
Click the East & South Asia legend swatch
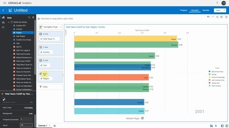pos(210,71)
